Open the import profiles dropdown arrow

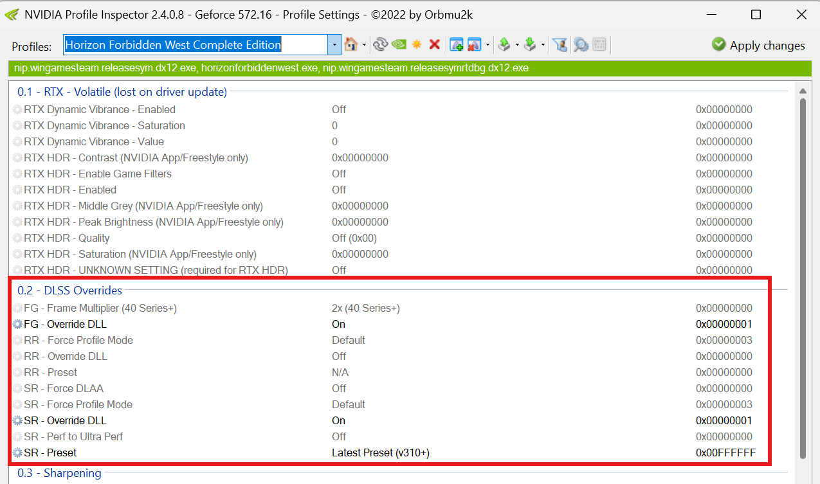(543, 45)
